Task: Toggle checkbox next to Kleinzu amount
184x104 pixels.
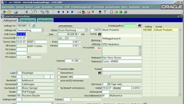Action: 80,45
